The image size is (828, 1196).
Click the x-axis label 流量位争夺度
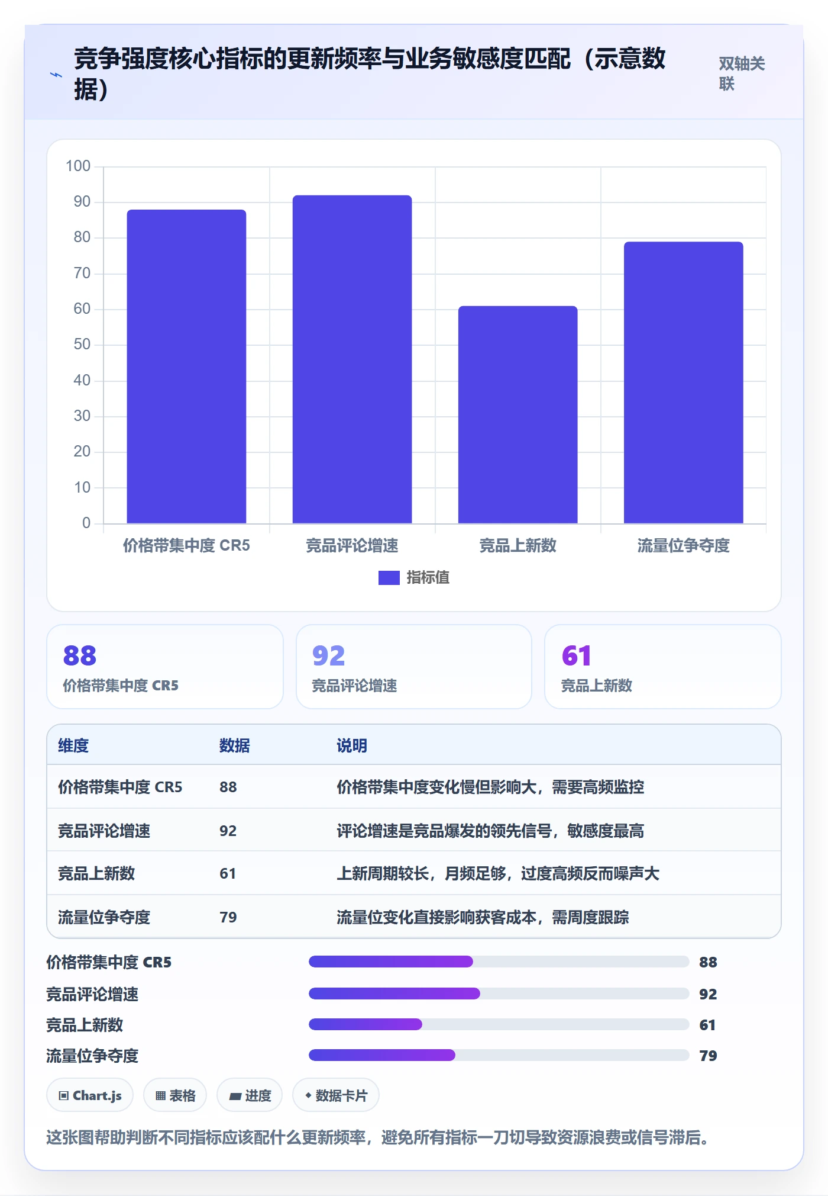point(683,545)
